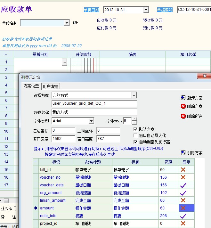The width and height of the screenshot is (211, 228).
Task: Open the 选择方案 dropdown list
Action: pyautogui.click(x=134, y=95)
